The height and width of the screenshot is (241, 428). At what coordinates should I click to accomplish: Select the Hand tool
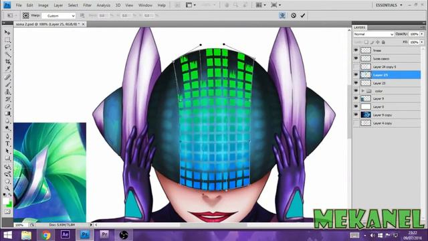[x=7, y=181]
